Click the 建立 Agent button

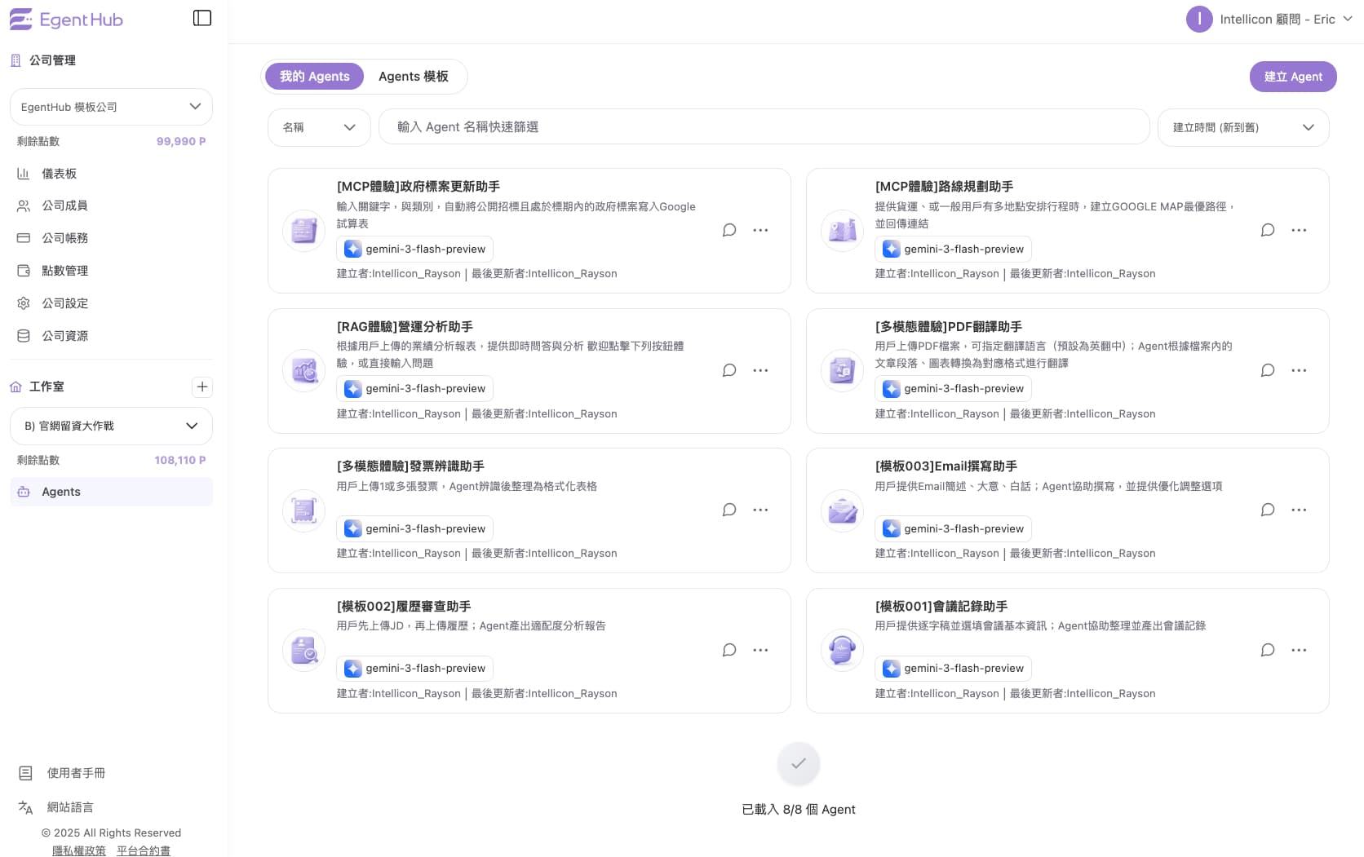tap(1293, 76)
